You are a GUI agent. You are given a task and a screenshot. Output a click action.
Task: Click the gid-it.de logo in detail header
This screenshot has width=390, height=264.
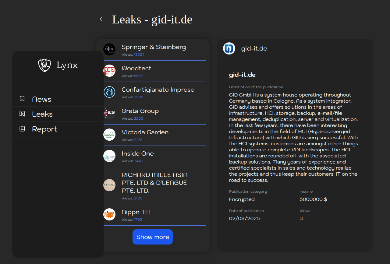tap(229, 48)
